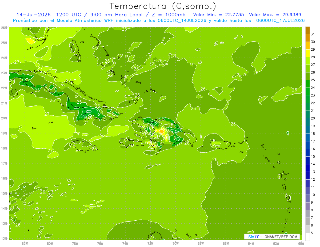Screen dimensions: 320x247
Task: Click the "25N" latitude axis label
Action: (x=4, y=43)
